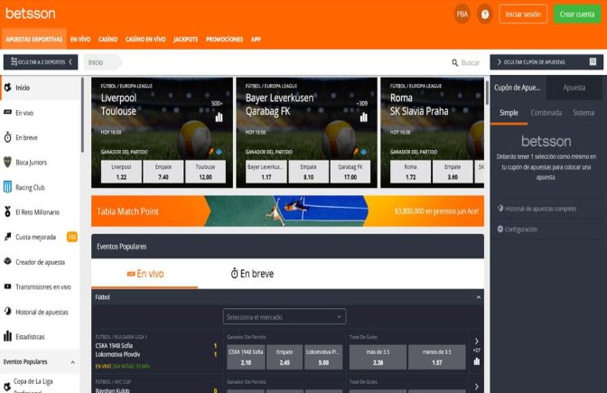Open the Apuestas Deportivas menu
The width and height of the screenshot is (607, 393).
[x=34, y=39]
